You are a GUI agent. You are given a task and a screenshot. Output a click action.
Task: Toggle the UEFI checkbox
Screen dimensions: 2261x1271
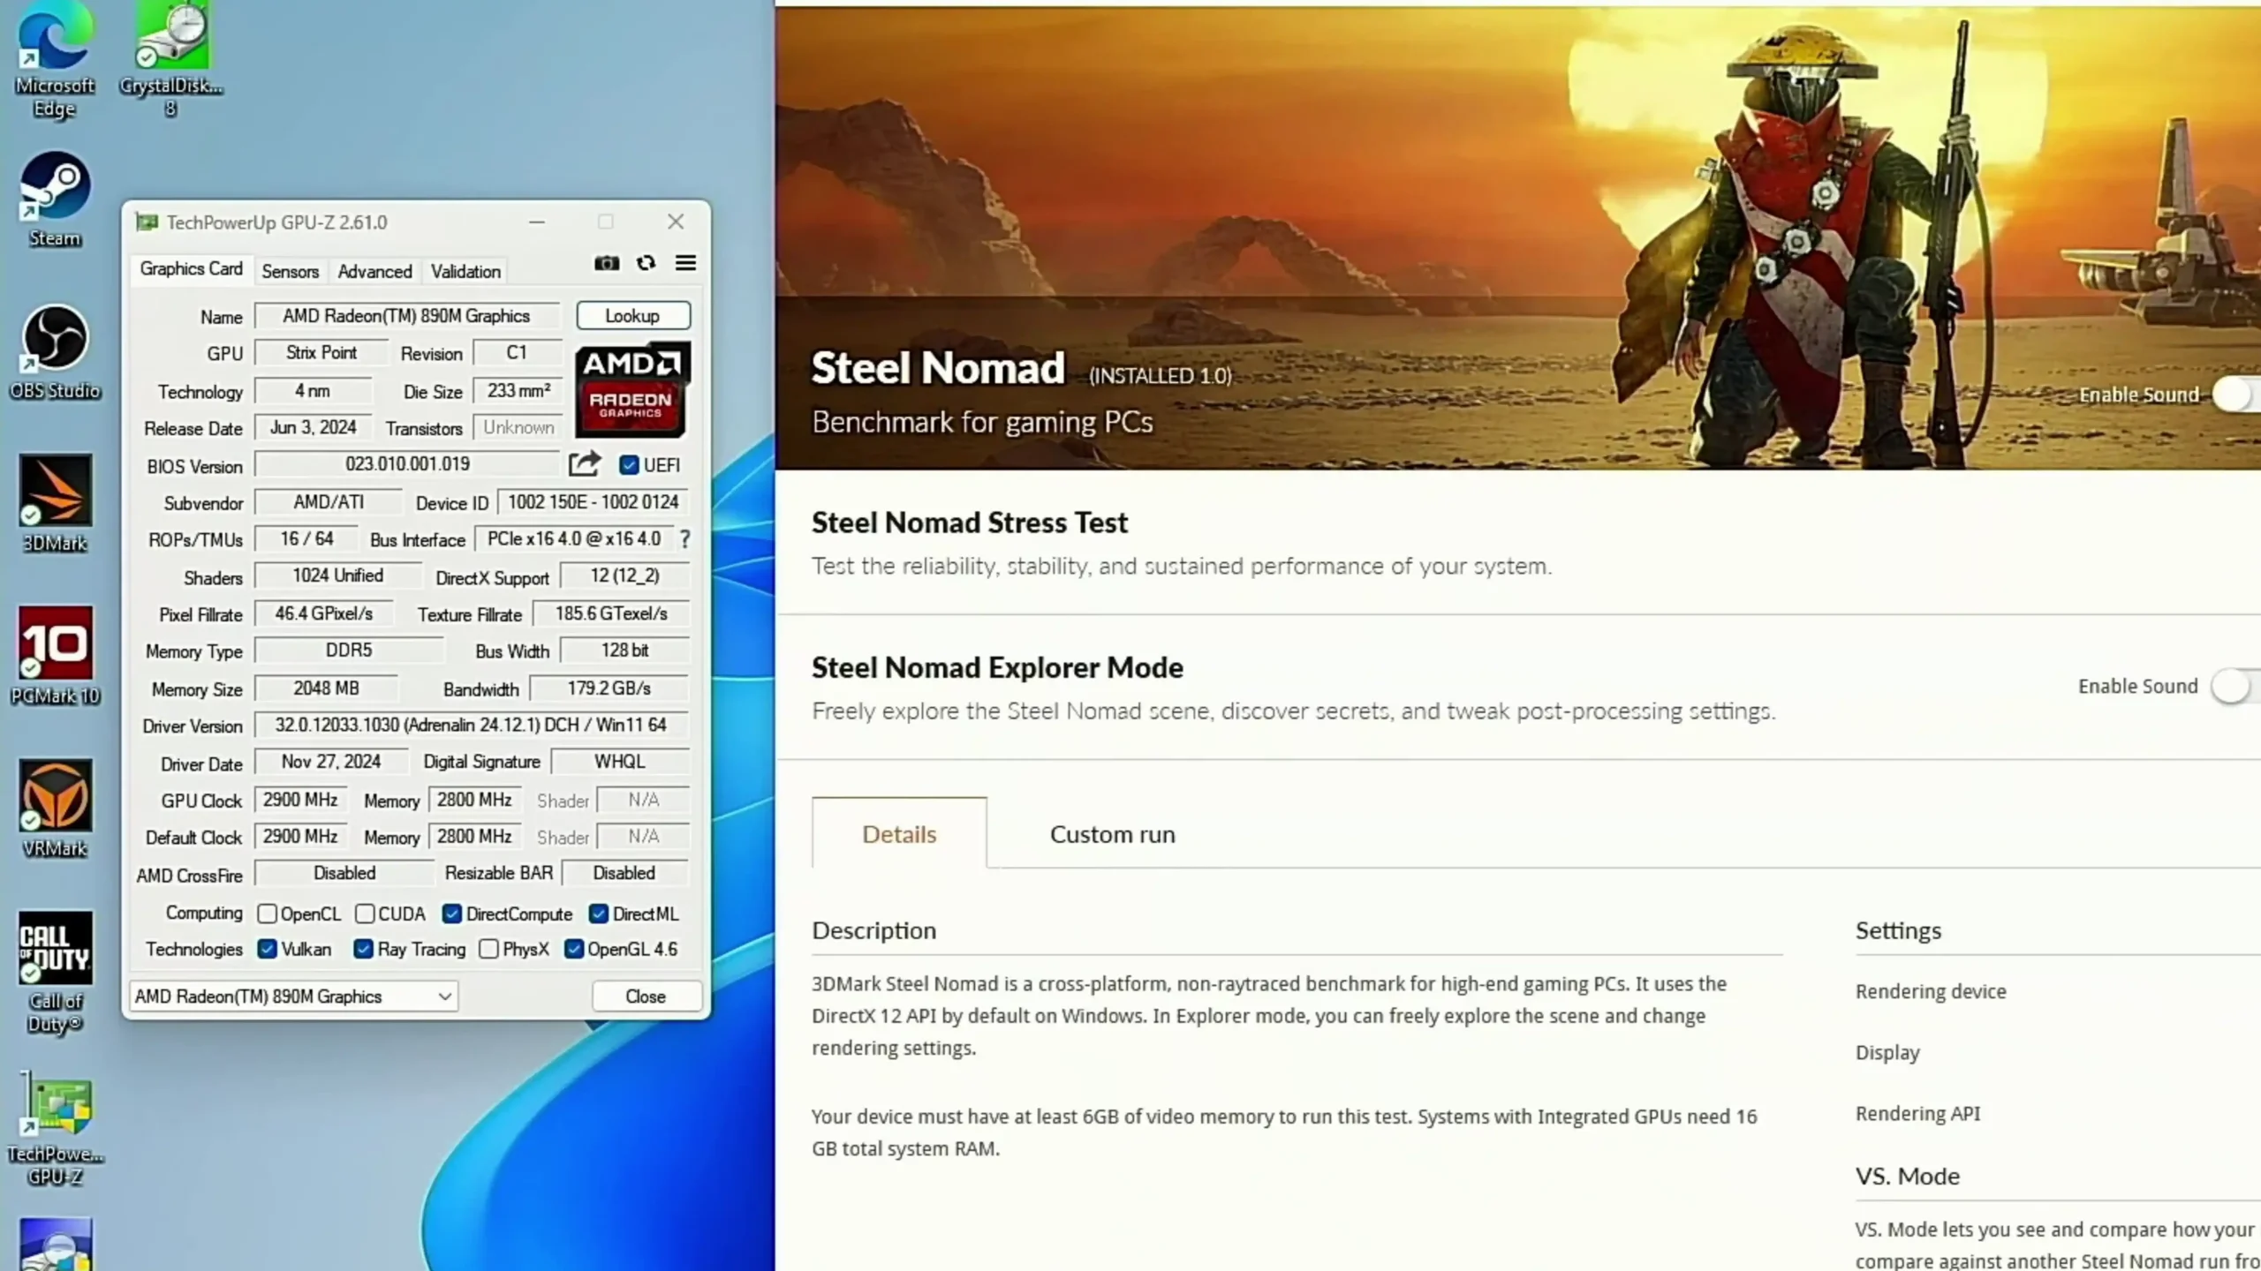[629, 464]
